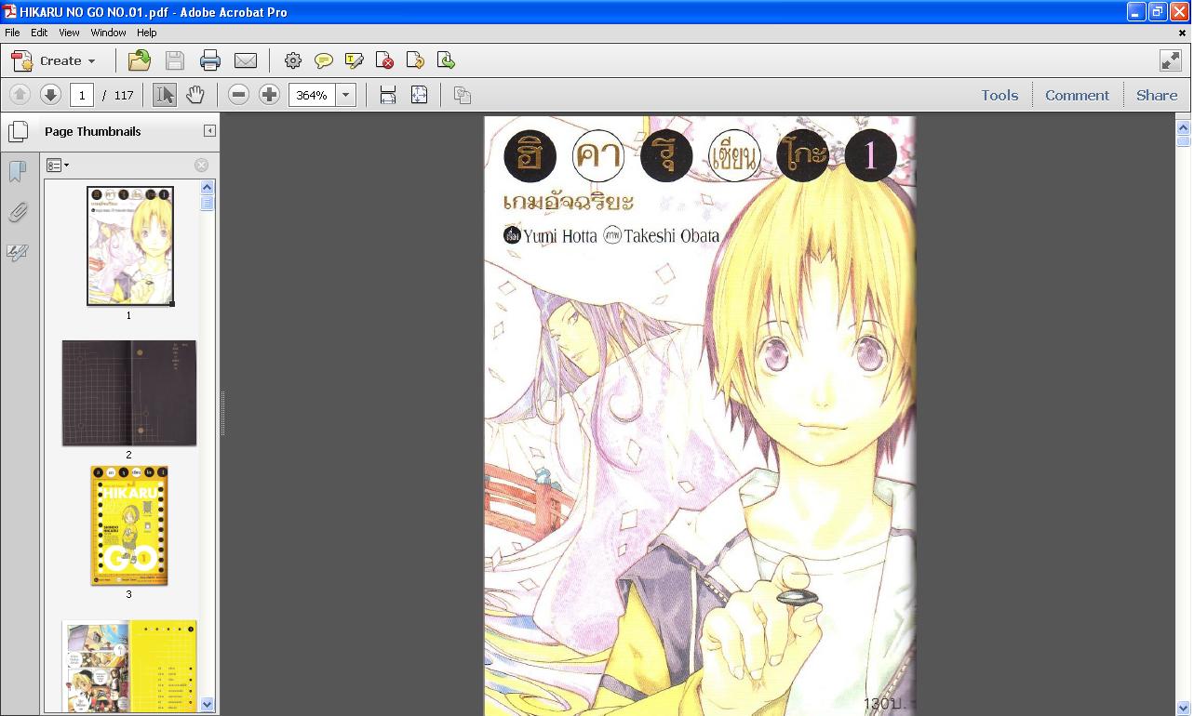Open the Window menu
The width and height of the screenshot is (1194, 716).
pyautogui.click(x=108, y=33)
